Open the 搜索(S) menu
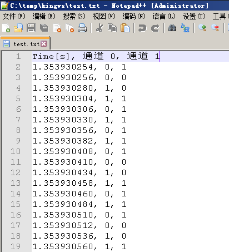Viewport: 229px width, 252px height. click(x=74, y=16)
